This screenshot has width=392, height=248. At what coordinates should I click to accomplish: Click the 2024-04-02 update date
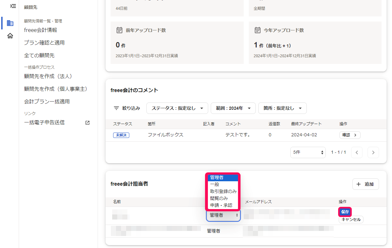[x=304, y=135]
